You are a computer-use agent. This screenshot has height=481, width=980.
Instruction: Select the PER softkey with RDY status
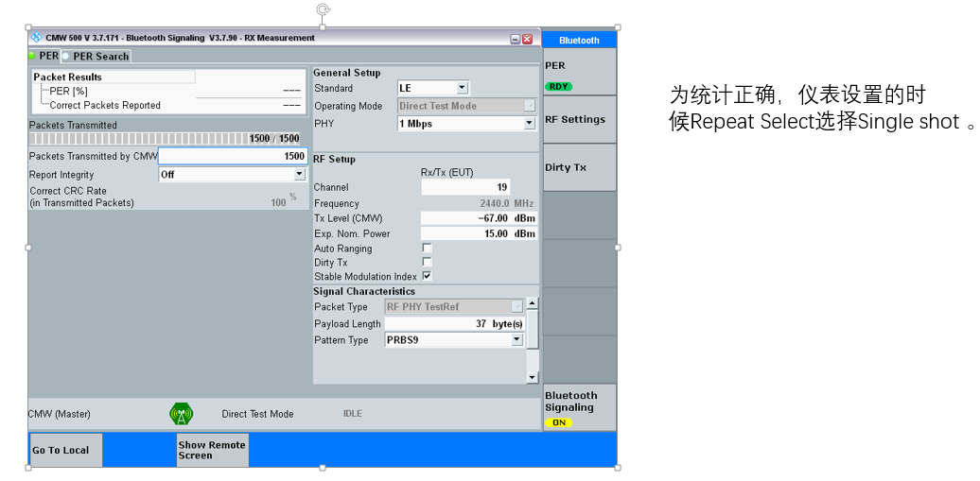[x=579, y=73]
